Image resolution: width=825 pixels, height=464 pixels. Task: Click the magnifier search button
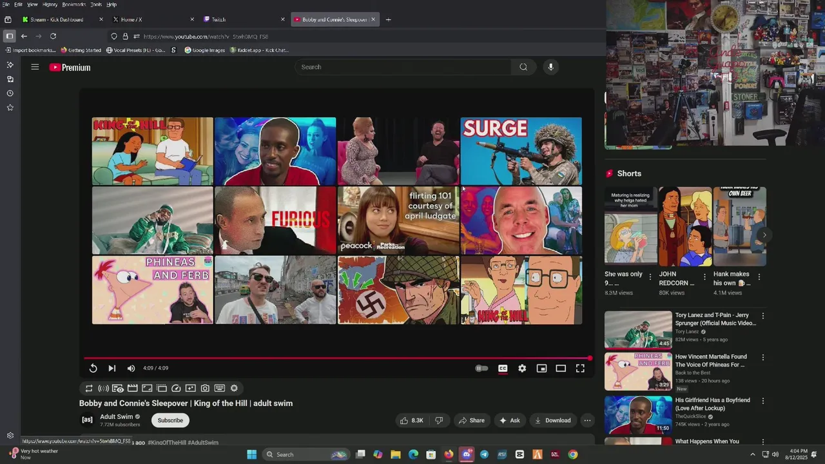click(523, 67)
